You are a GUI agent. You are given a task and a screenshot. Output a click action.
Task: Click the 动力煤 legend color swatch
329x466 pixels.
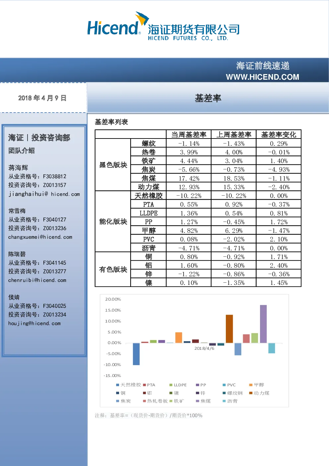pos(251,393)
